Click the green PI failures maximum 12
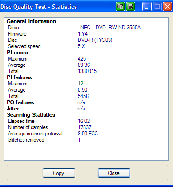This screenshot has height=187, width=173. point(80,84)
